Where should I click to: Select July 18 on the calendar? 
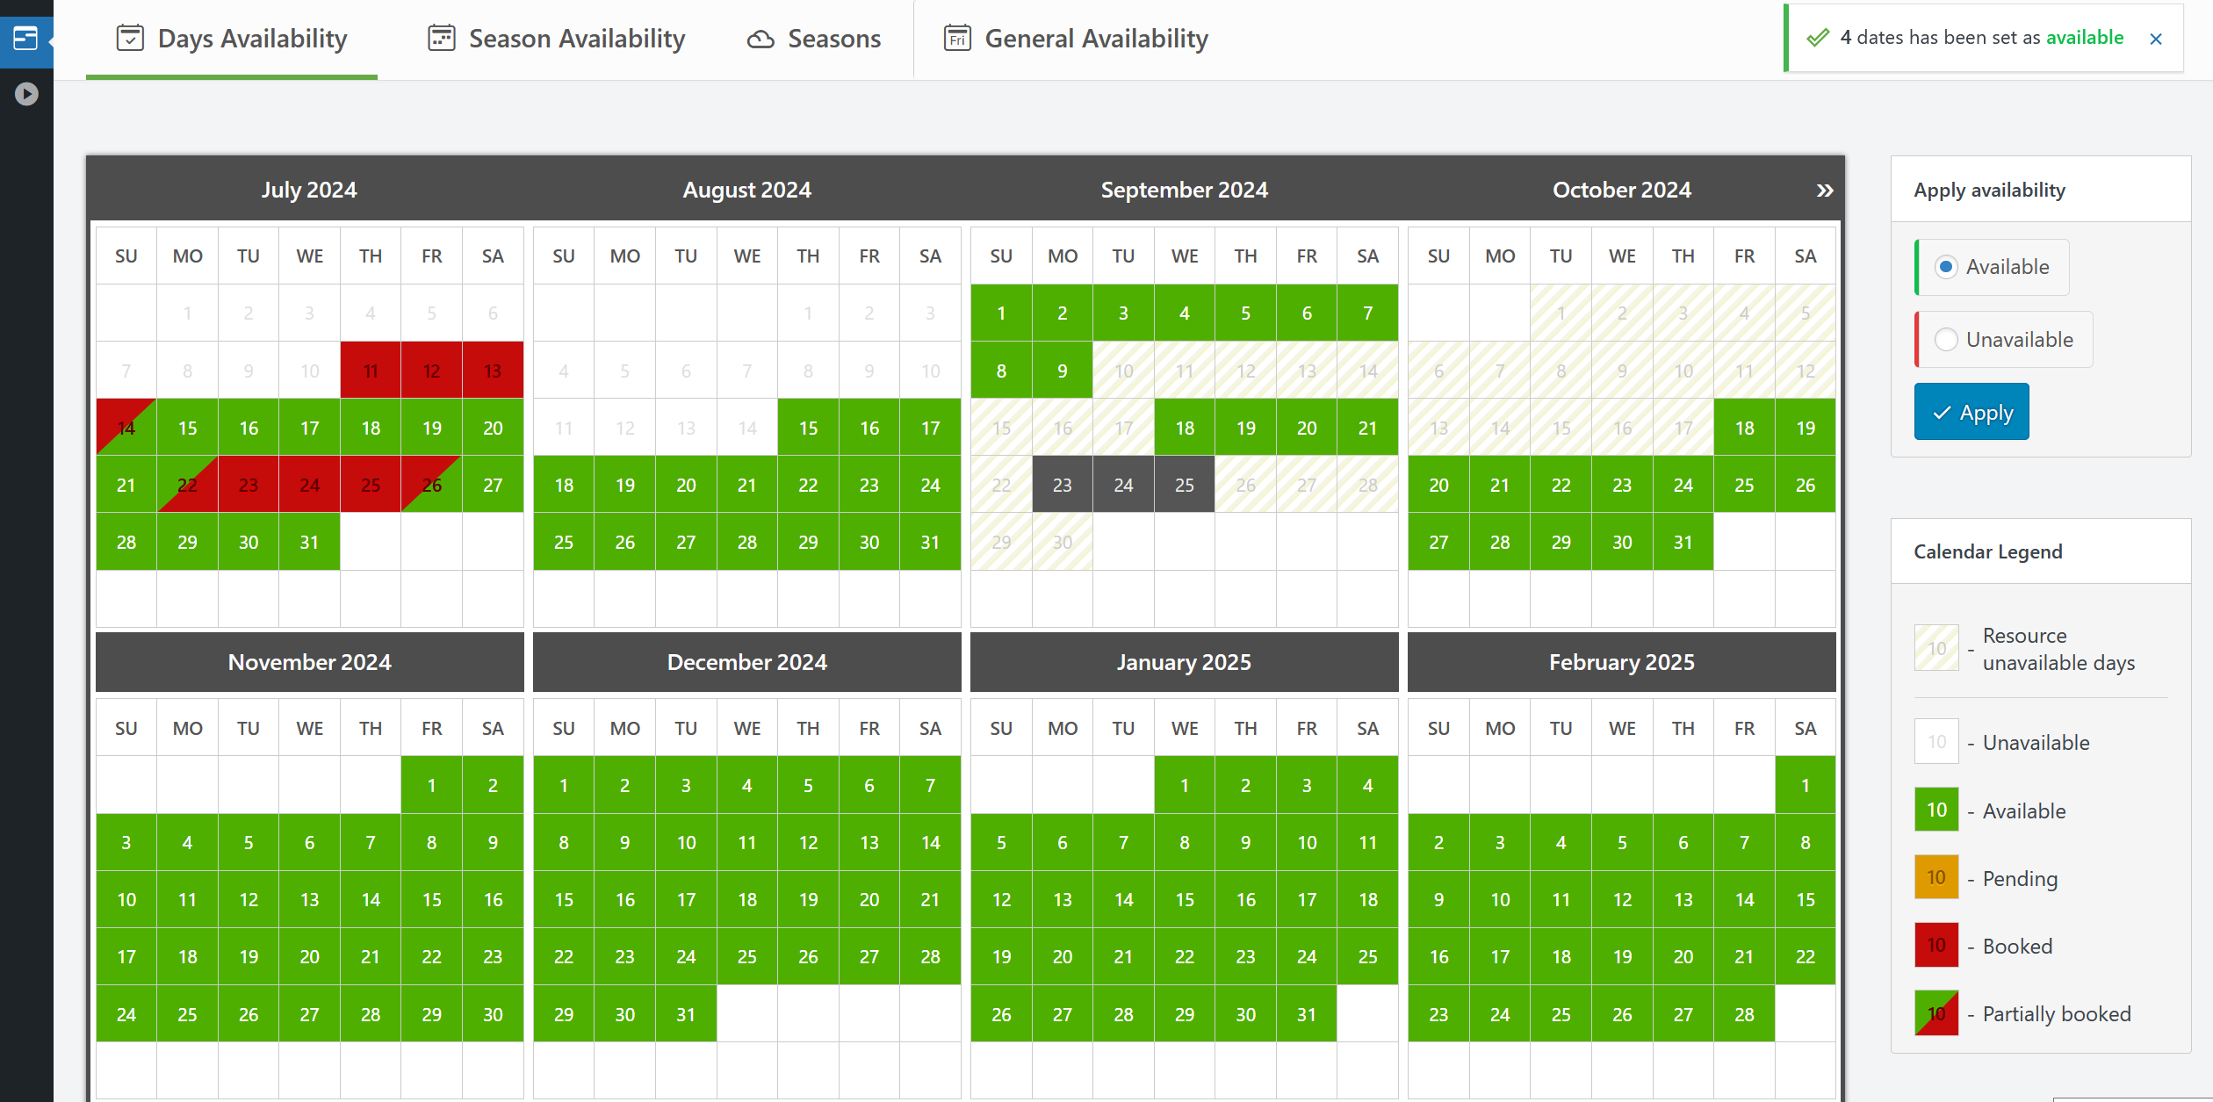tap(370, 428)
